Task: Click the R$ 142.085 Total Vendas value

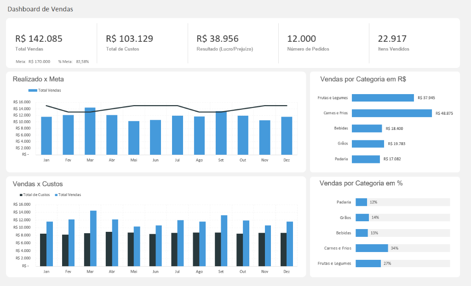Action: (x=39, y=39)
